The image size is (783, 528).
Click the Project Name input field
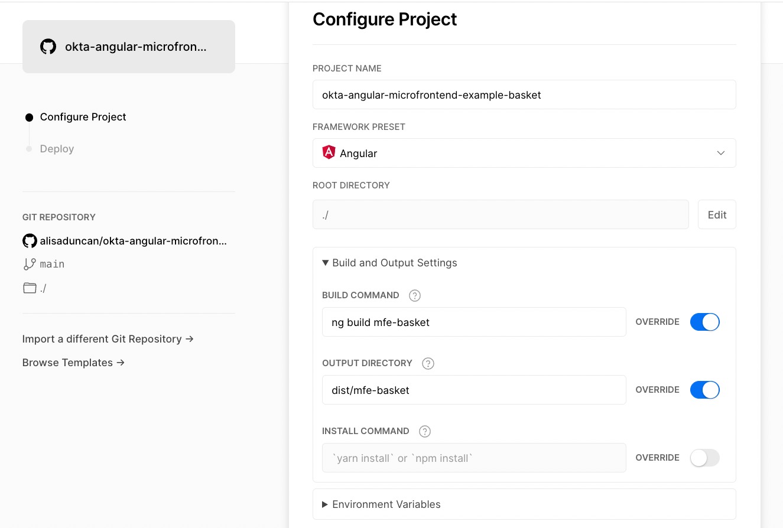524,94
